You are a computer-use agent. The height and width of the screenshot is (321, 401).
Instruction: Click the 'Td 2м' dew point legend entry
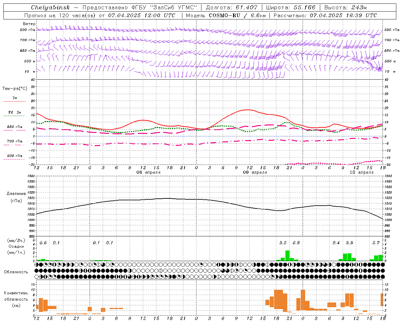point(15,112)
